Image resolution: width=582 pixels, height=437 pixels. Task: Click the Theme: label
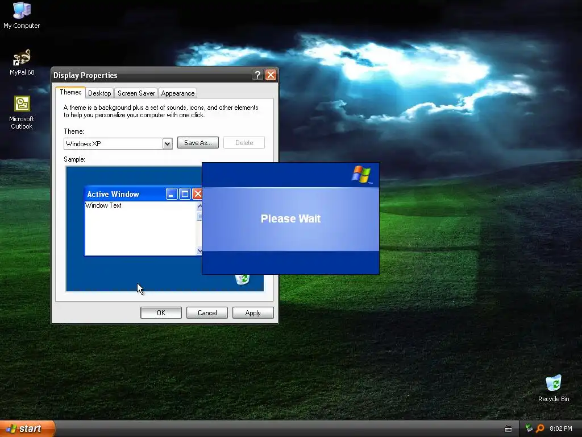coord(74,131)
